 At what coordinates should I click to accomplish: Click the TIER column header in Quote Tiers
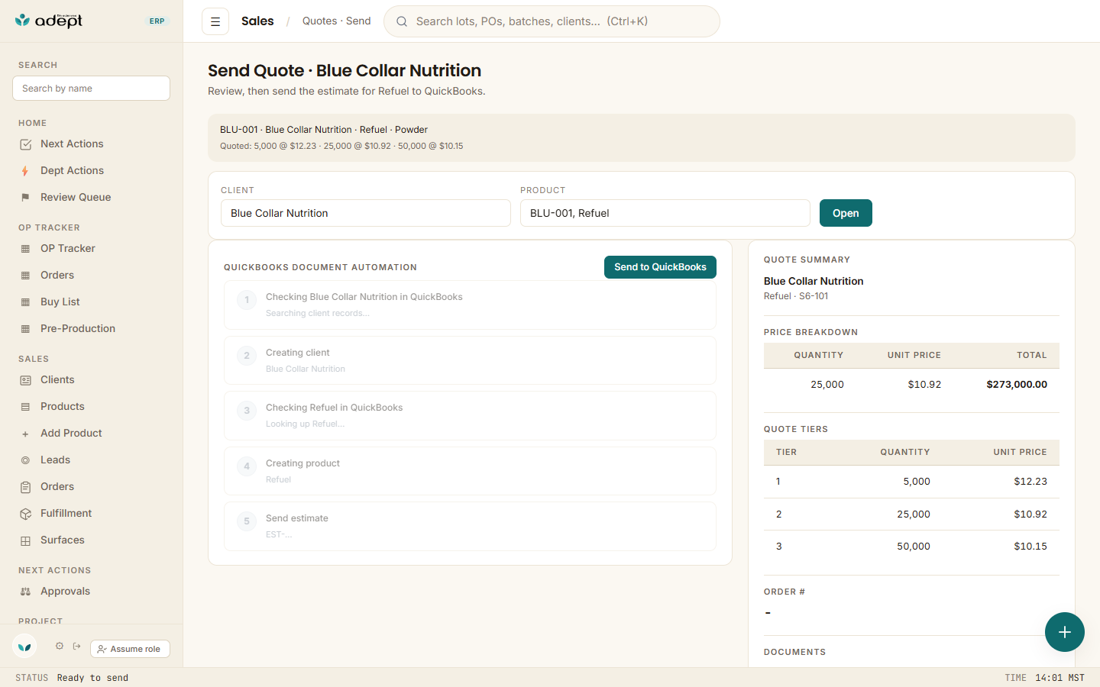[786, 453]
